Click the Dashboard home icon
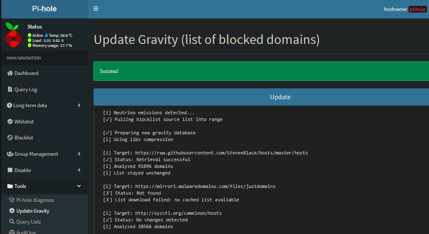 (x=10, y=73)
